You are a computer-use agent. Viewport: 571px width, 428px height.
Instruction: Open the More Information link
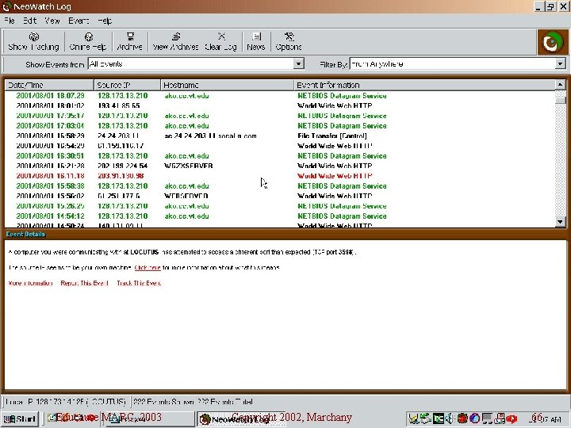pyautogui.click(x=31, y=283)
